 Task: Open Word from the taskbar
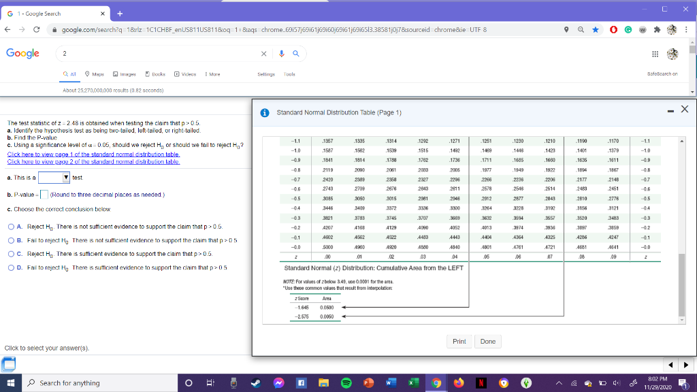click(x=391, y=382)
